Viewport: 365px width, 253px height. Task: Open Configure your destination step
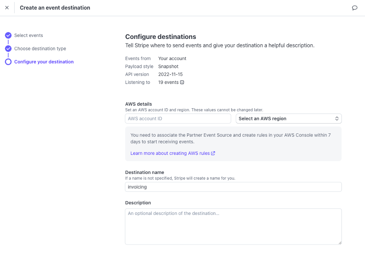(44, 62)
